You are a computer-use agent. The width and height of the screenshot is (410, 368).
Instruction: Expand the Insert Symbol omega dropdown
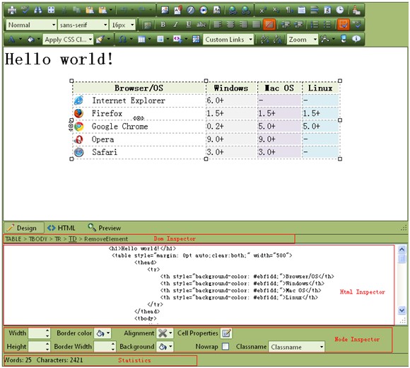coord(131,39)
